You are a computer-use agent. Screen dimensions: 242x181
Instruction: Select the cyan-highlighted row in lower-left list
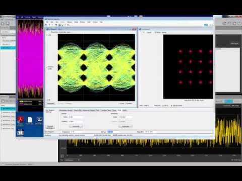[x=8, y=109]
